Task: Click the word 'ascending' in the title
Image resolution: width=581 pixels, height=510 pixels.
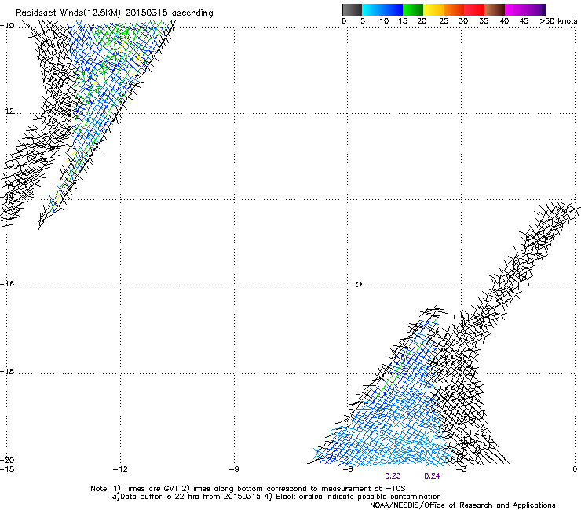Action: point(192,13)
